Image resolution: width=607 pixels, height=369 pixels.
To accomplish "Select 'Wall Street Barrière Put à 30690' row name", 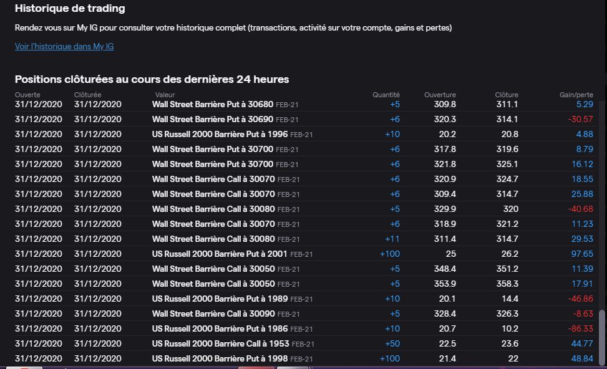I will [x=213, y=119].
